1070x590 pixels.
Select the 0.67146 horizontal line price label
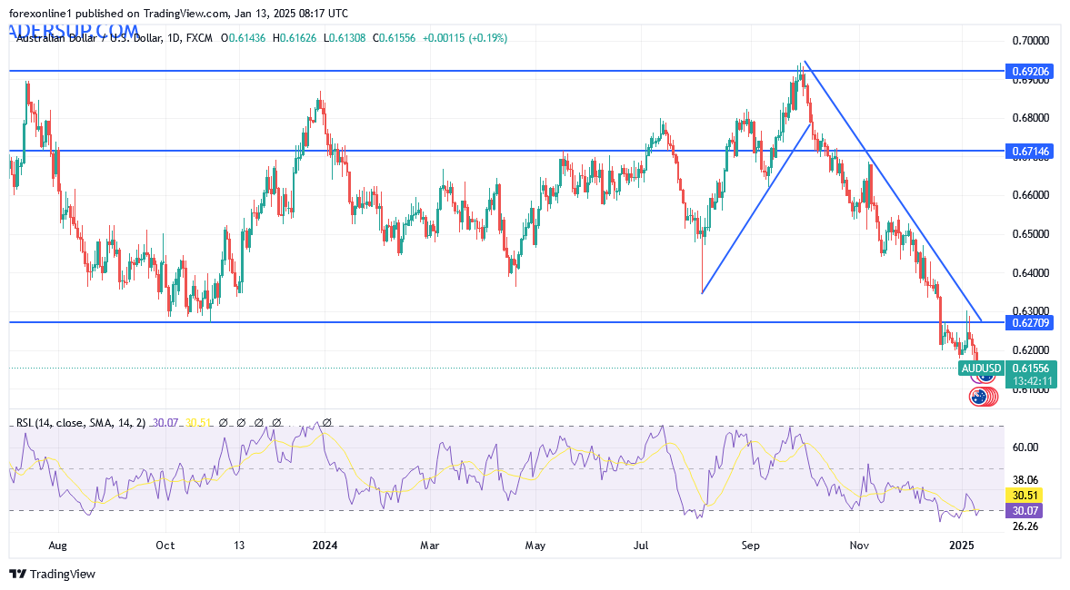(1029, 152)
